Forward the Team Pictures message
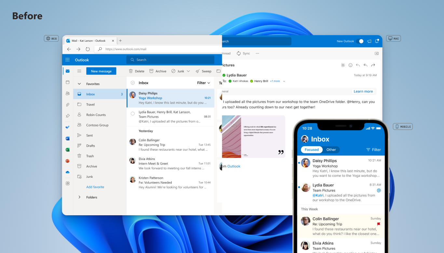444x253 pixels. 373,65
